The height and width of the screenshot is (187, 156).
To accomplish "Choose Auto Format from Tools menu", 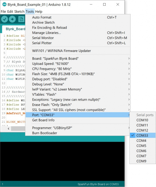I will pyautogui.click(x=78, y=17).
